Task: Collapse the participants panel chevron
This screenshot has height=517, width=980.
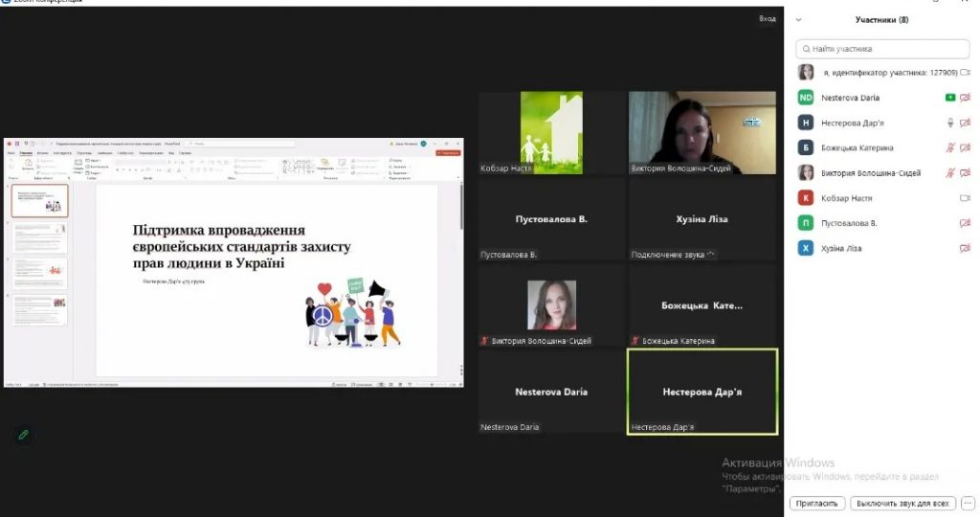Action: click(x=799, y=20)
